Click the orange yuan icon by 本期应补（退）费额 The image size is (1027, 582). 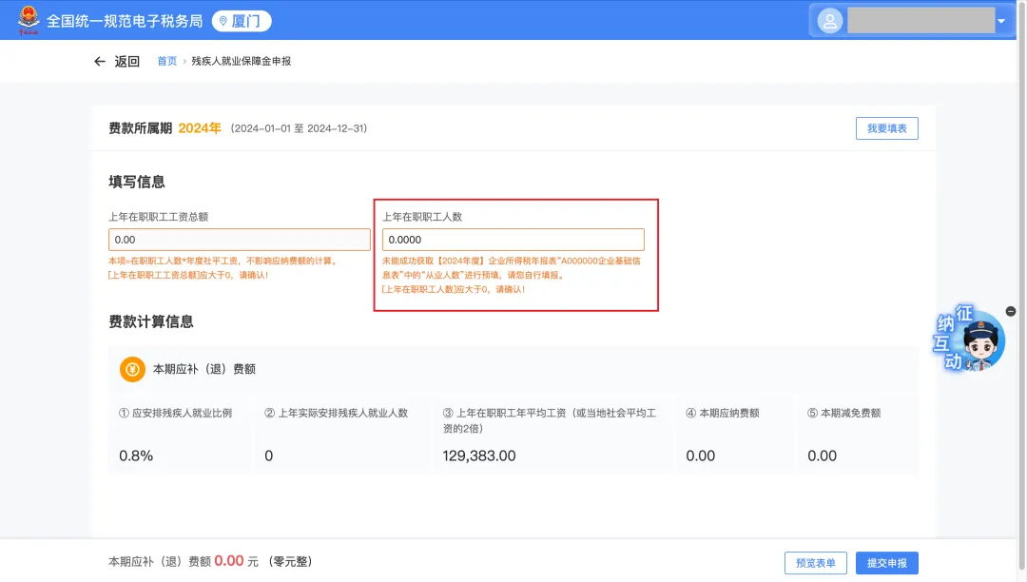[132, 369]
